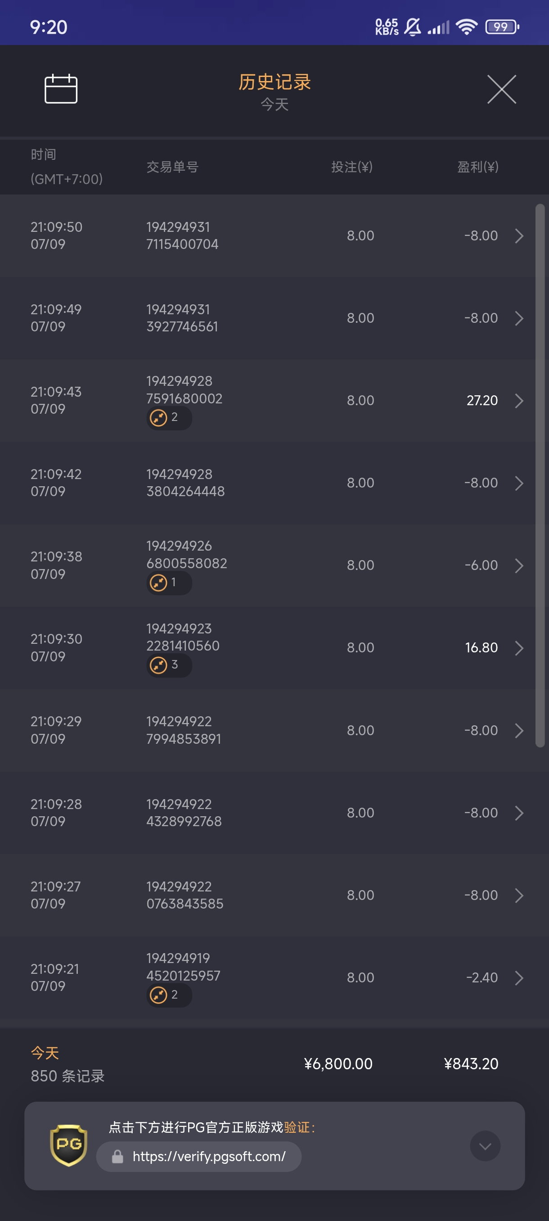The height and width of the screenshot is (1221, 549).
Task: Open the verify.pgsoft.com link
Action: [209, 1157]
